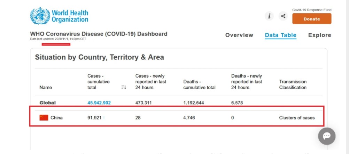Open the information icon button
The height and width of the screenshot is (154, 349).
point(269,16)
